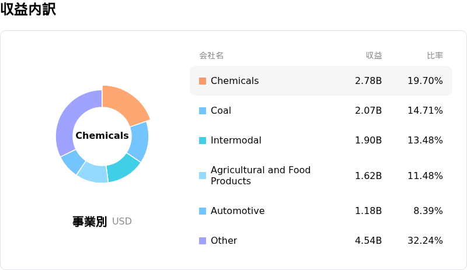Screen dimensions: 467x270
Task: Click the 会社名 column header
Action: pos(211,55)
